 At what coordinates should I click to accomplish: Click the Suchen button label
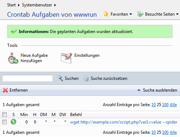72,78
